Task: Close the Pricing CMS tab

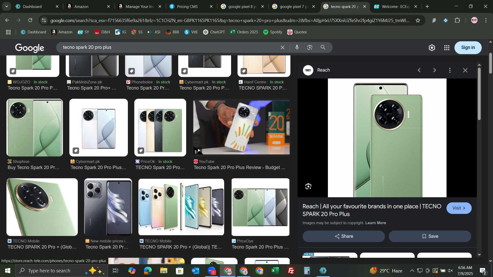Action: [x=211, y=6]
